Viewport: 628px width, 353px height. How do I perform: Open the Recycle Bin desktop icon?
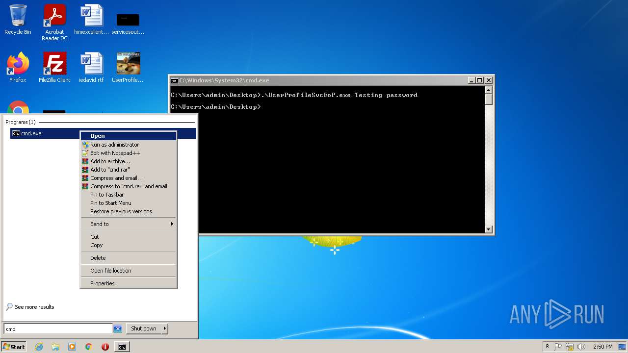click(x=18, y=20)
